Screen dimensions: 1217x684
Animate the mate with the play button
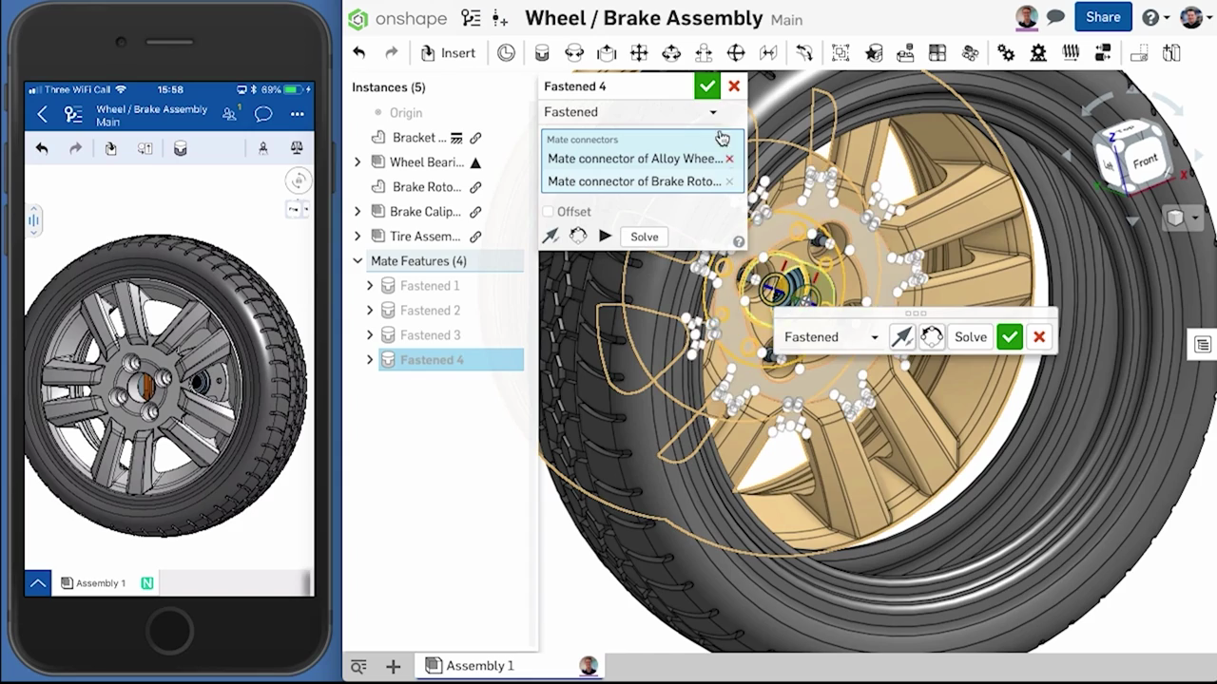coord(606,237)
